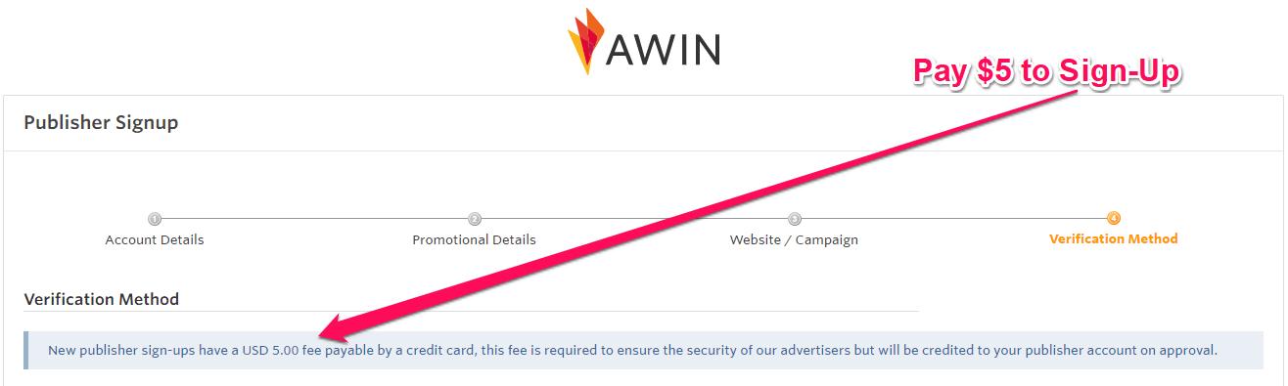Select the step 2 circle indicator
This screenshot has height=386, width=1288.
475,219
